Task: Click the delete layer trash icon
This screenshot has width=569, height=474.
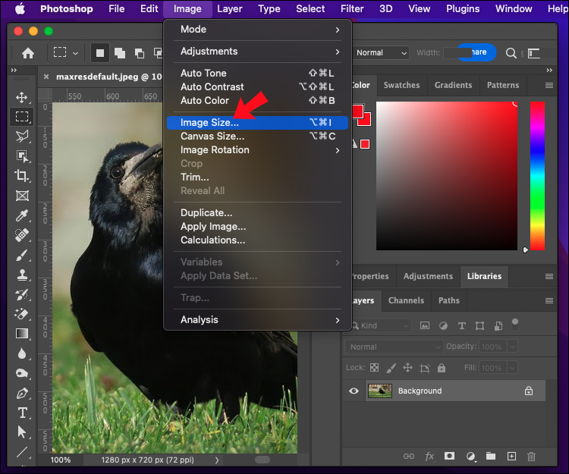Action: pyautogui.click(x=531, y=456)
